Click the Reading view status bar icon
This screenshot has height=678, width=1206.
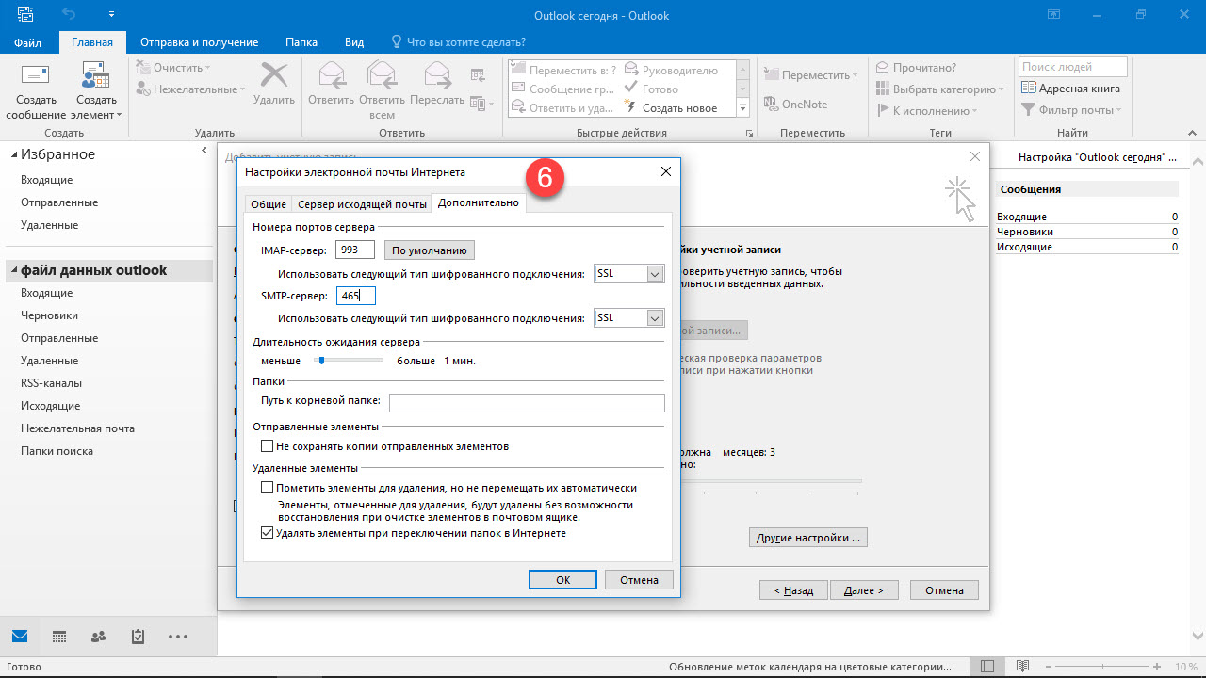[x=1022, y=667]
